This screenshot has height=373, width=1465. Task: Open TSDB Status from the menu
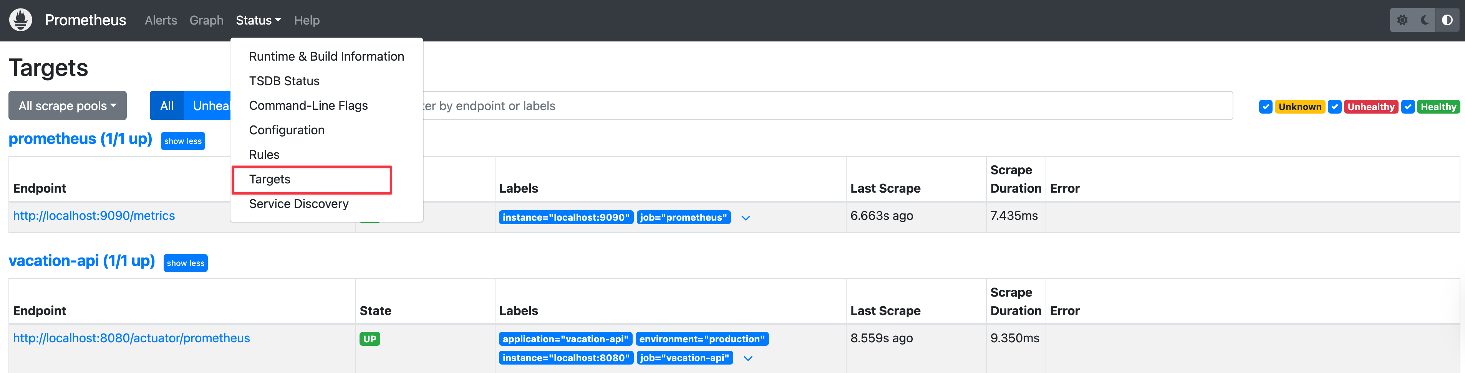pyautogui.click(x=284, y=81)
